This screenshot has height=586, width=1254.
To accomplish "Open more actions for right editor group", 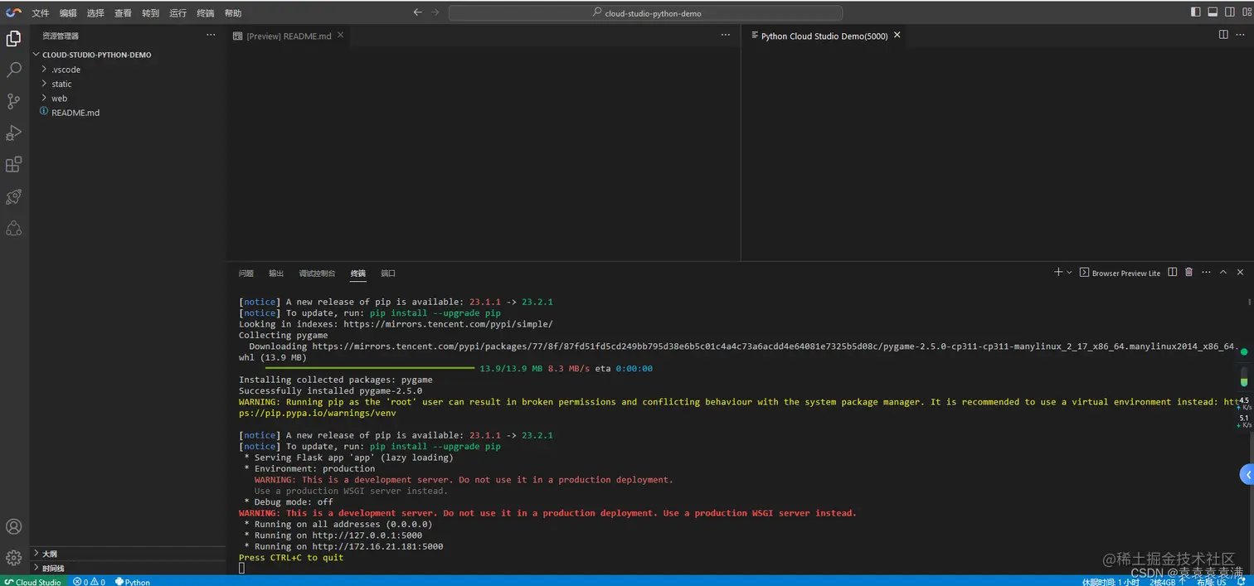I will (1242, 35).
